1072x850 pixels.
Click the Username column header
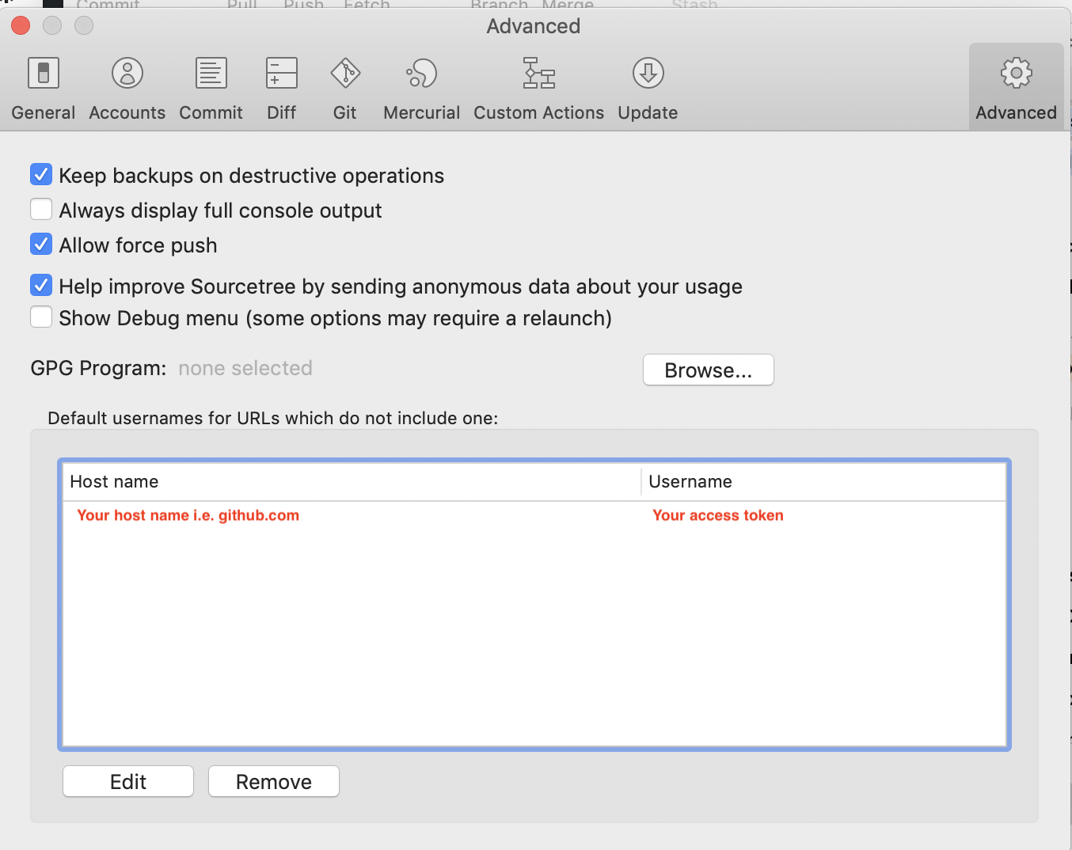690,481
